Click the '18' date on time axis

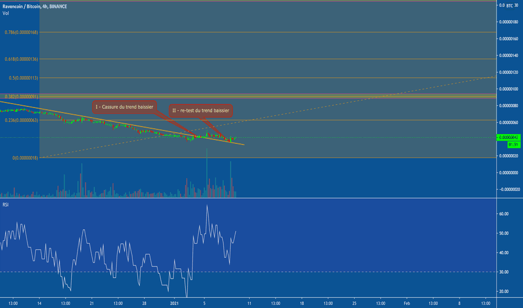point(301,304)
